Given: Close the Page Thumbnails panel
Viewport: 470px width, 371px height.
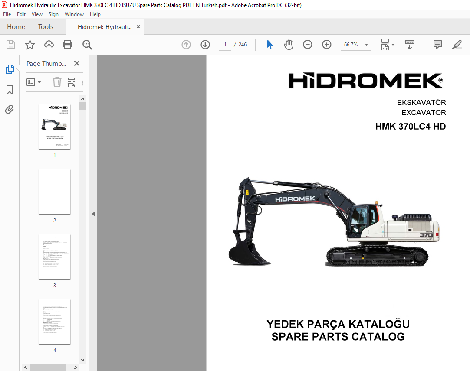Looking at the screenshot, I should coord(77,63).
